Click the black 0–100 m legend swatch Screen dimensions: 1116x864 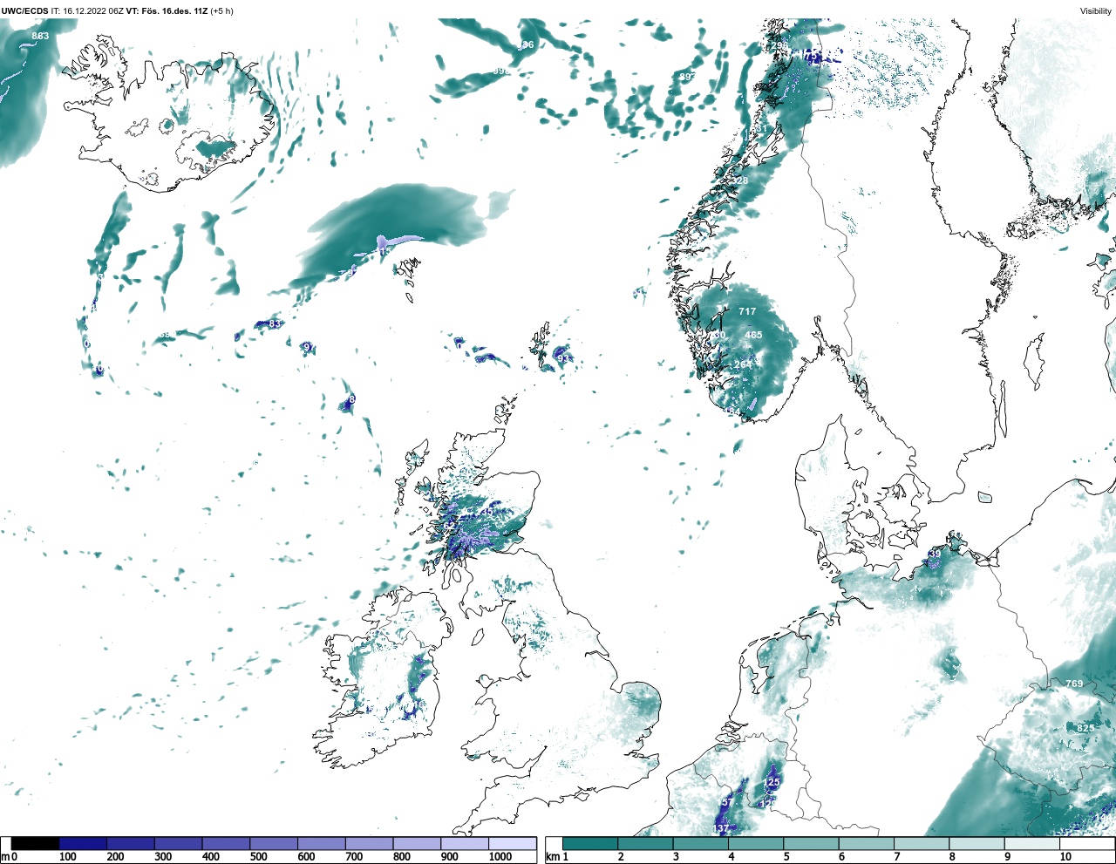pyautogui.click(x=35, y=843)
